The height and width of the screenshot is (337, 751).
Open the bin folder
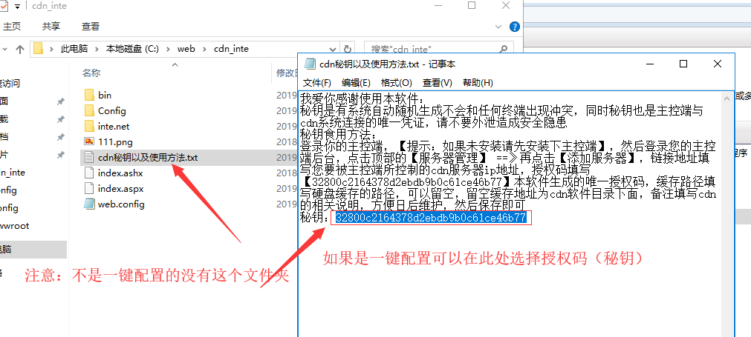104,95
